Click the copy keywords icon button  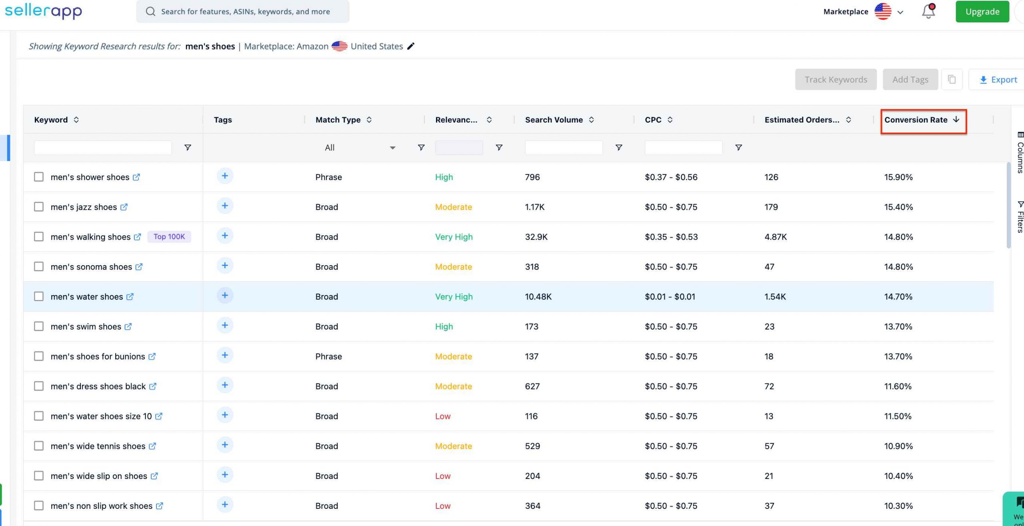(952, 79)
